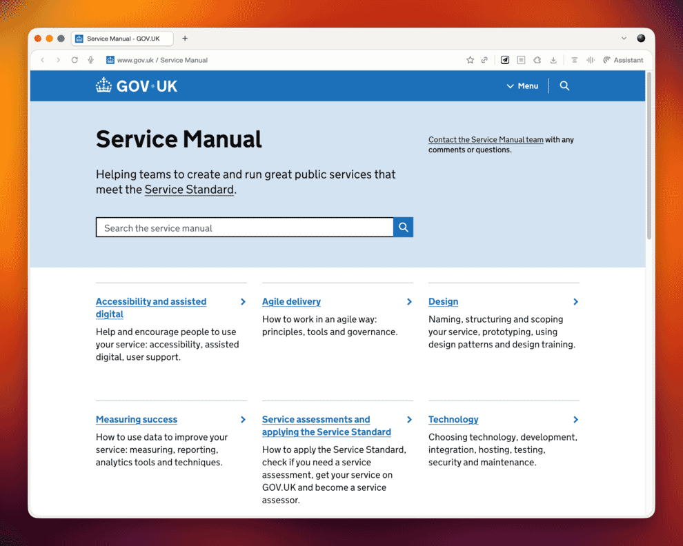
Task: Click text 'How to use data to improve your'
Action: (161, 436)
